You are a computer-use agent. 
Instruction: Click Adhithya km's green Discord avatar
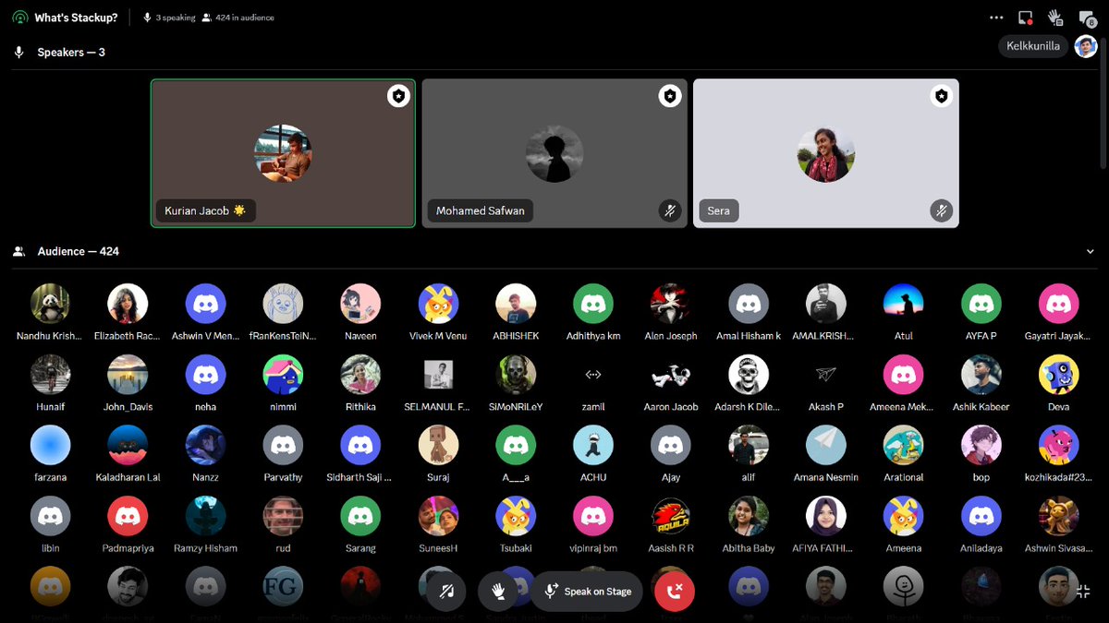click(593, 303)
